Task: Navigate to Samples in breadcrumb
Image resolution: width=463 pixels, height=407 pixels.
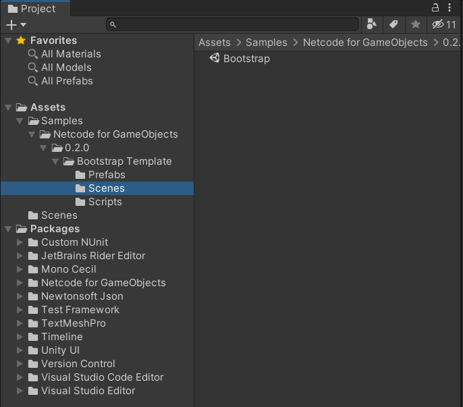Action: 267,43
